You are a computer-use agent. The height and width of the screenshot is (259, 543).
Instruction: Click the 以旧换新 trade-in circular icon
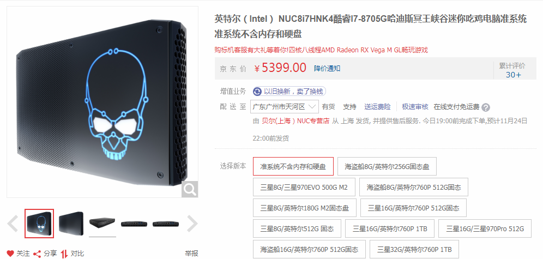pos(257,92)
